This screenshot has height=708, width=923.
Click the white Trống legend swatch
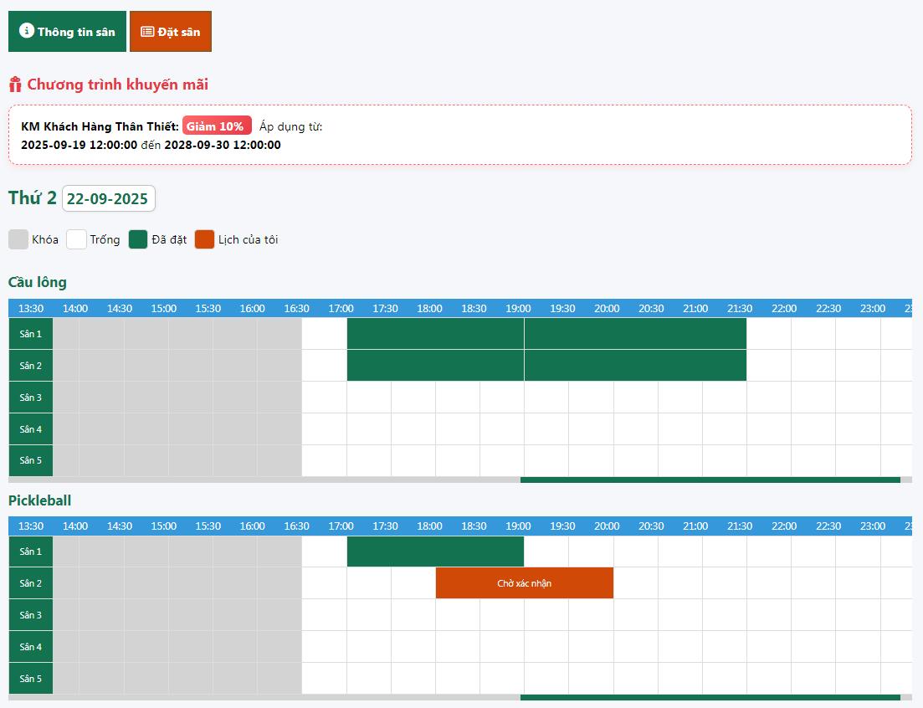[x=77, y=239]
